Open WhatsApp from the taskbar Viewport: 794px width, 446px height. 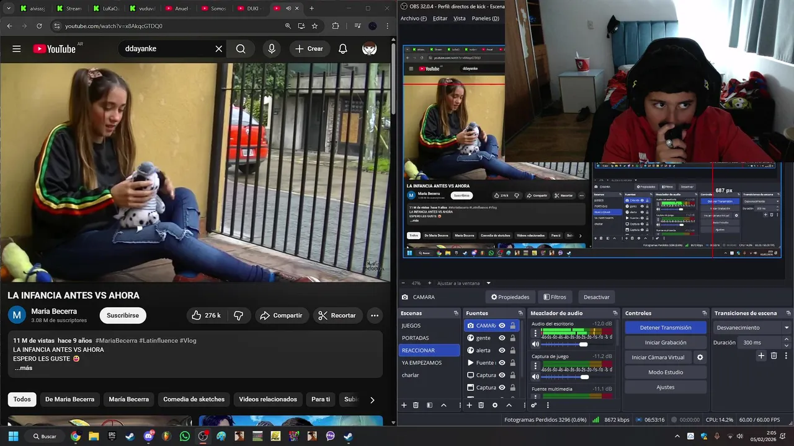pyautogui.click(x=185, y=436)
